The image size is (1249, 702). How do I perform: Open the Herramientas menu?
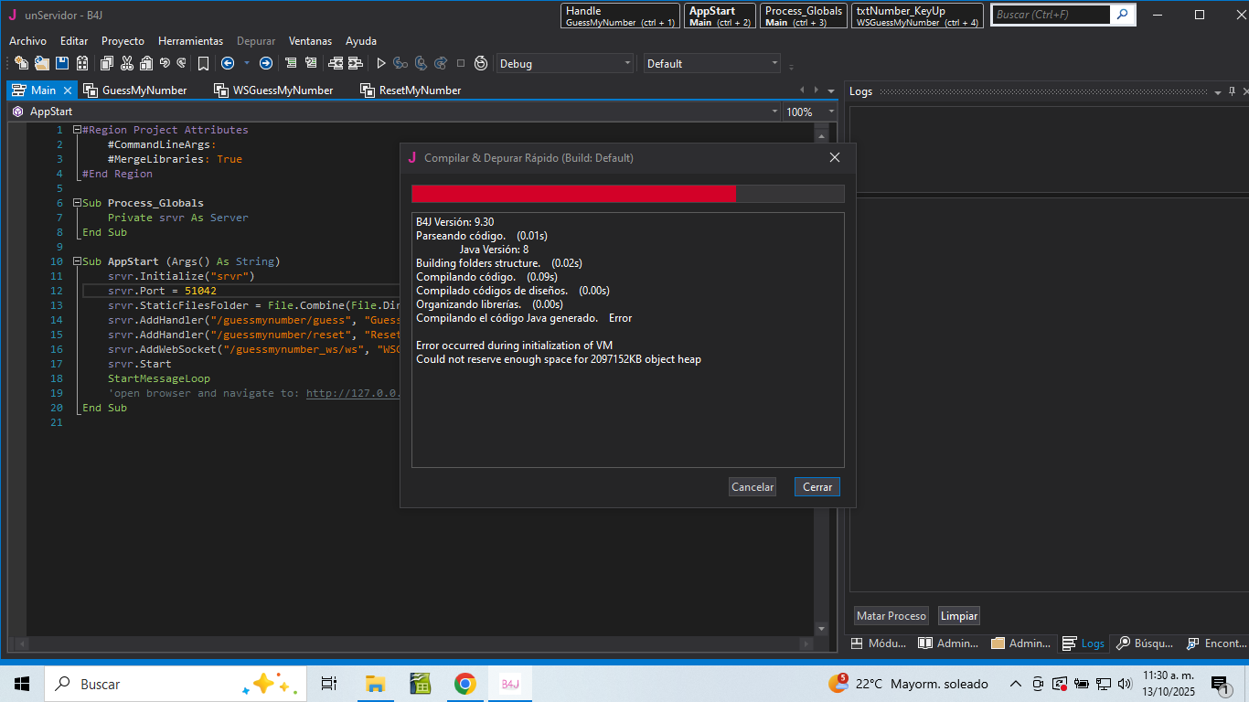coord(190,41)
